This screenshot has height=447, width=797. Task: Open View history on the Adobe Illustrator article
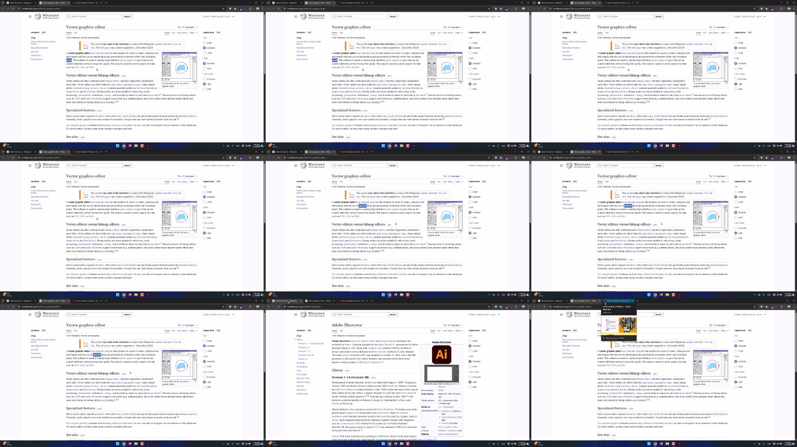click(x=448, y=331)
